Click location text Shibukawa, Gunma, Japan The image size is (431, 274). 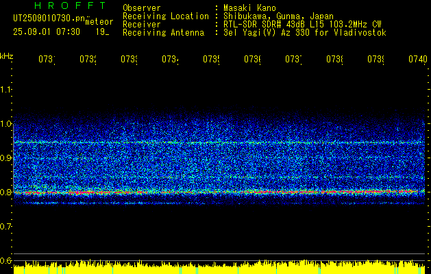278,16
